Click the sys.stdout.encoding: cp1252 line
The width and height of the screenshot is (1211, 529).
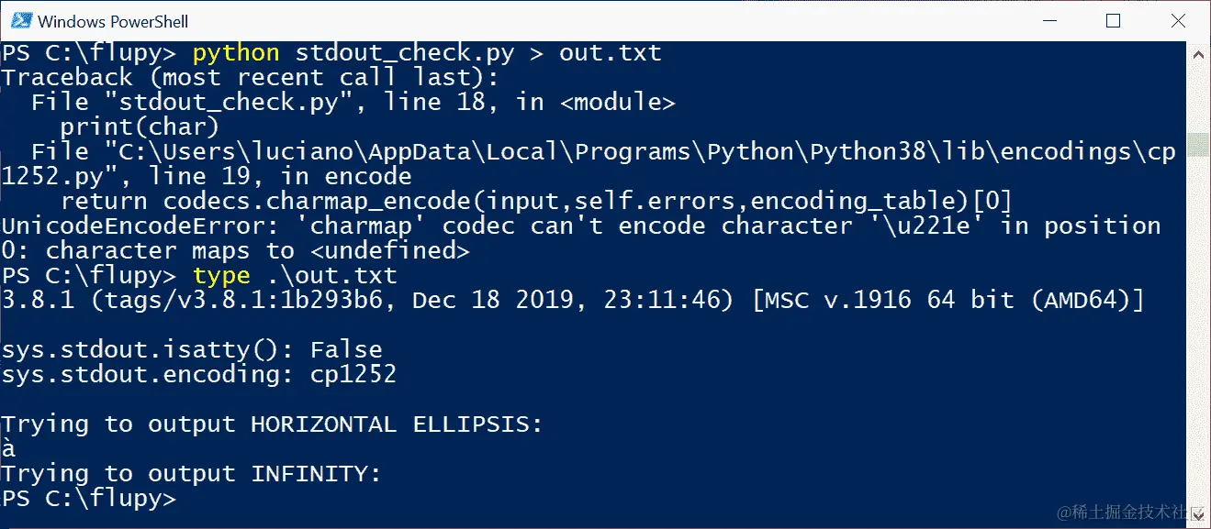tap(197, 374)
